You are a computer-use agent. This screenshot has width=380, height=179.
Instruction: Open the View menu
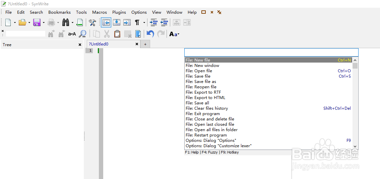tap(156, 12)
